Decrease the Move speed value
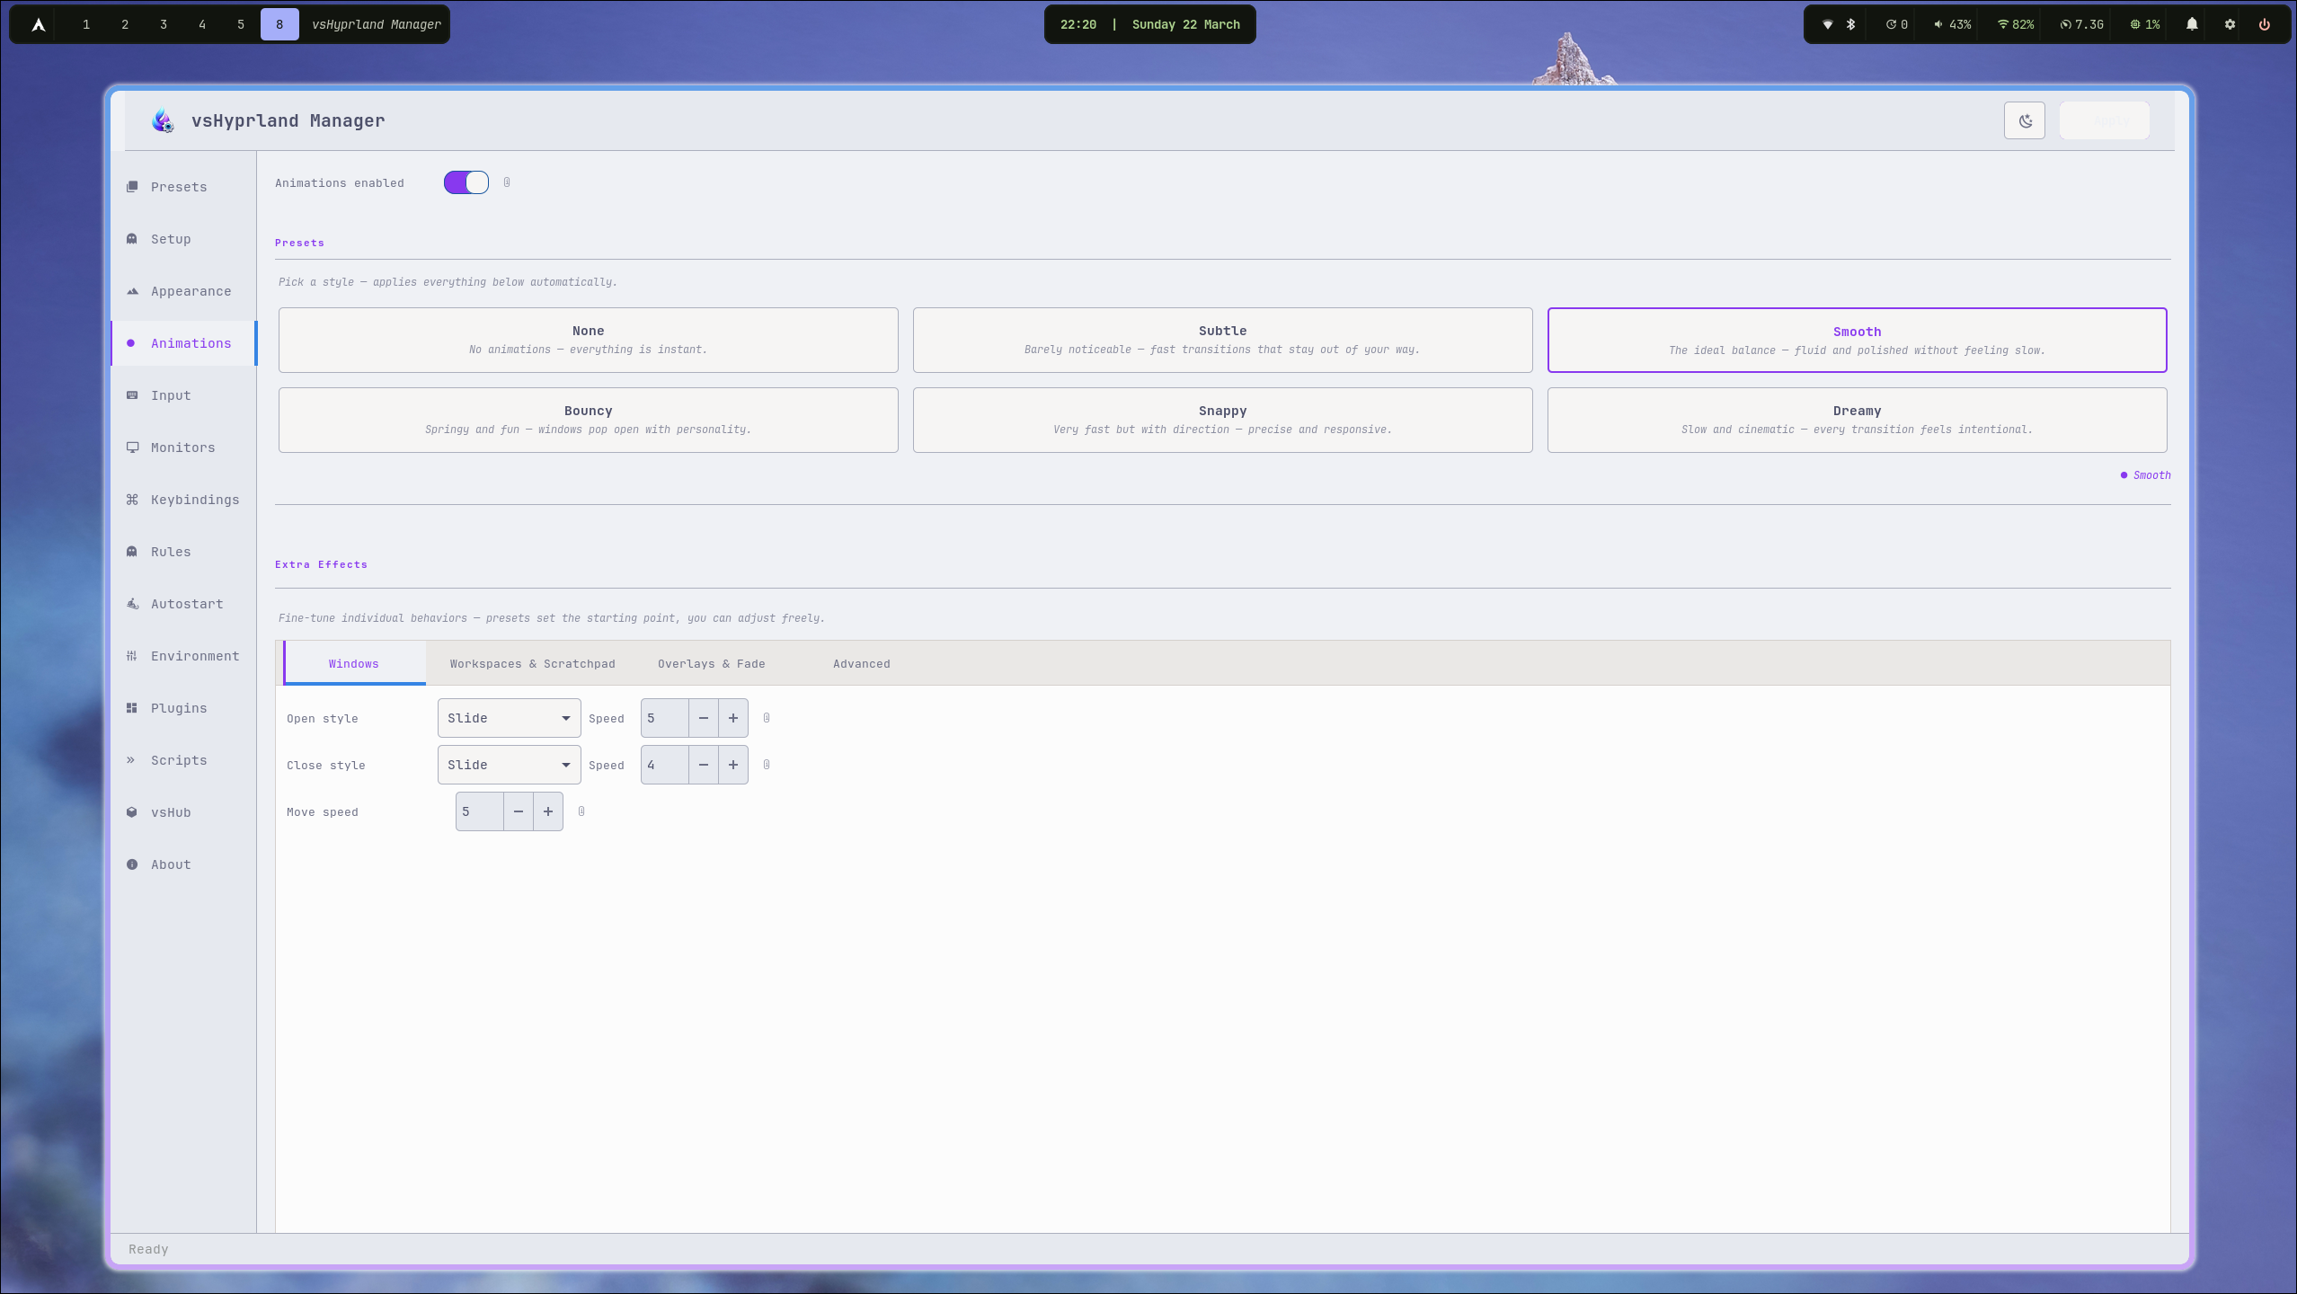The width and height of the screenshot is (2297, 1294). (519, 811)
